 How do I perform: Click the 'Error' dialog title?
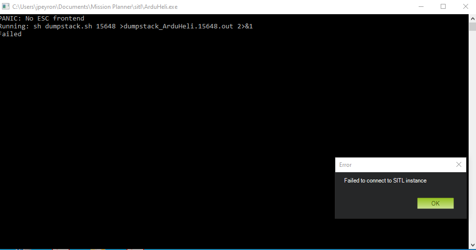(x=345, y=165)
